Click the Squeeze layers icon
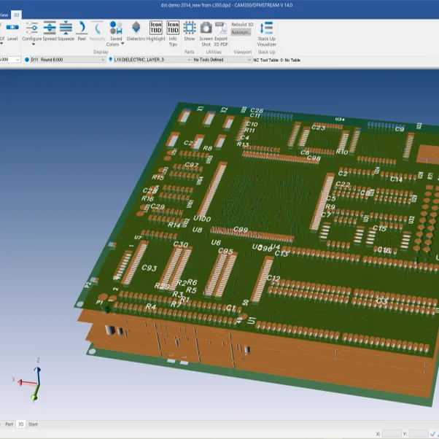Viewport: 439px width, 439px height. coord(66,28)
